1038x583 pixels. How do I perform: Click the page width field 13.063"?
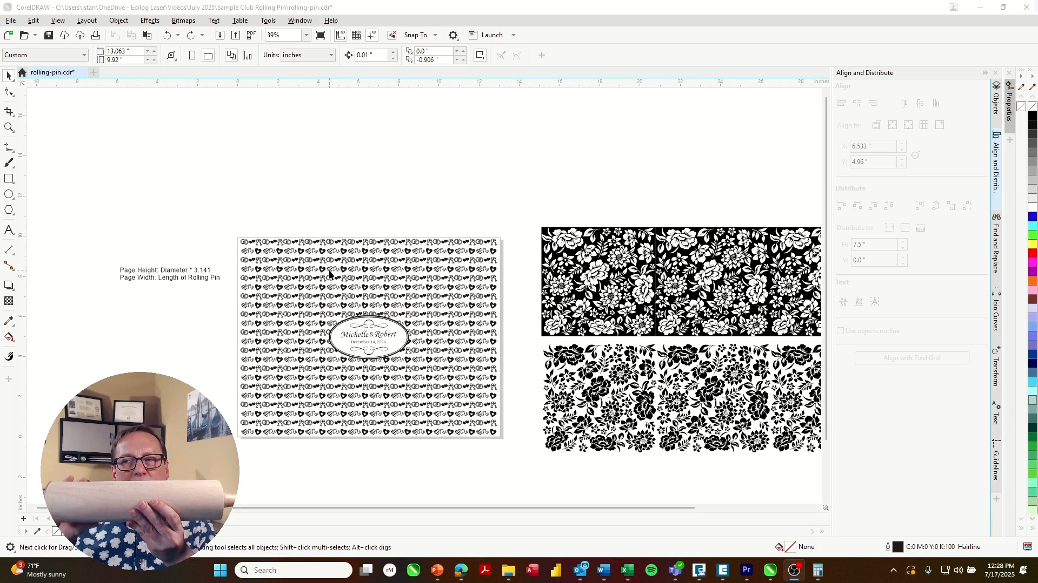[124, 51]
